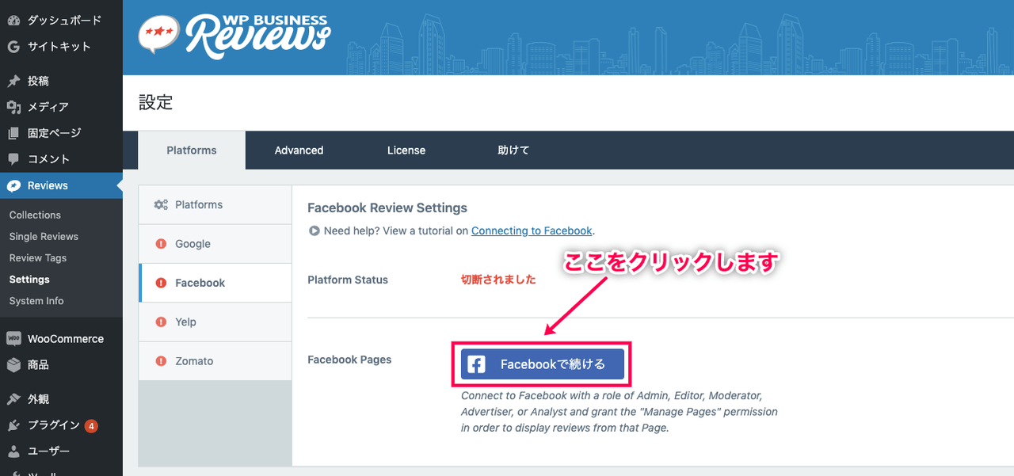Click the Platform Status label
The width and height of the screenshot is (1014, 476).
(348, 280)
